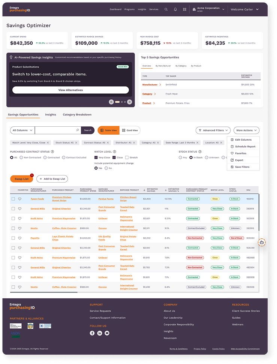Choose Export from More Actions menu

click(x=243, y=160)
